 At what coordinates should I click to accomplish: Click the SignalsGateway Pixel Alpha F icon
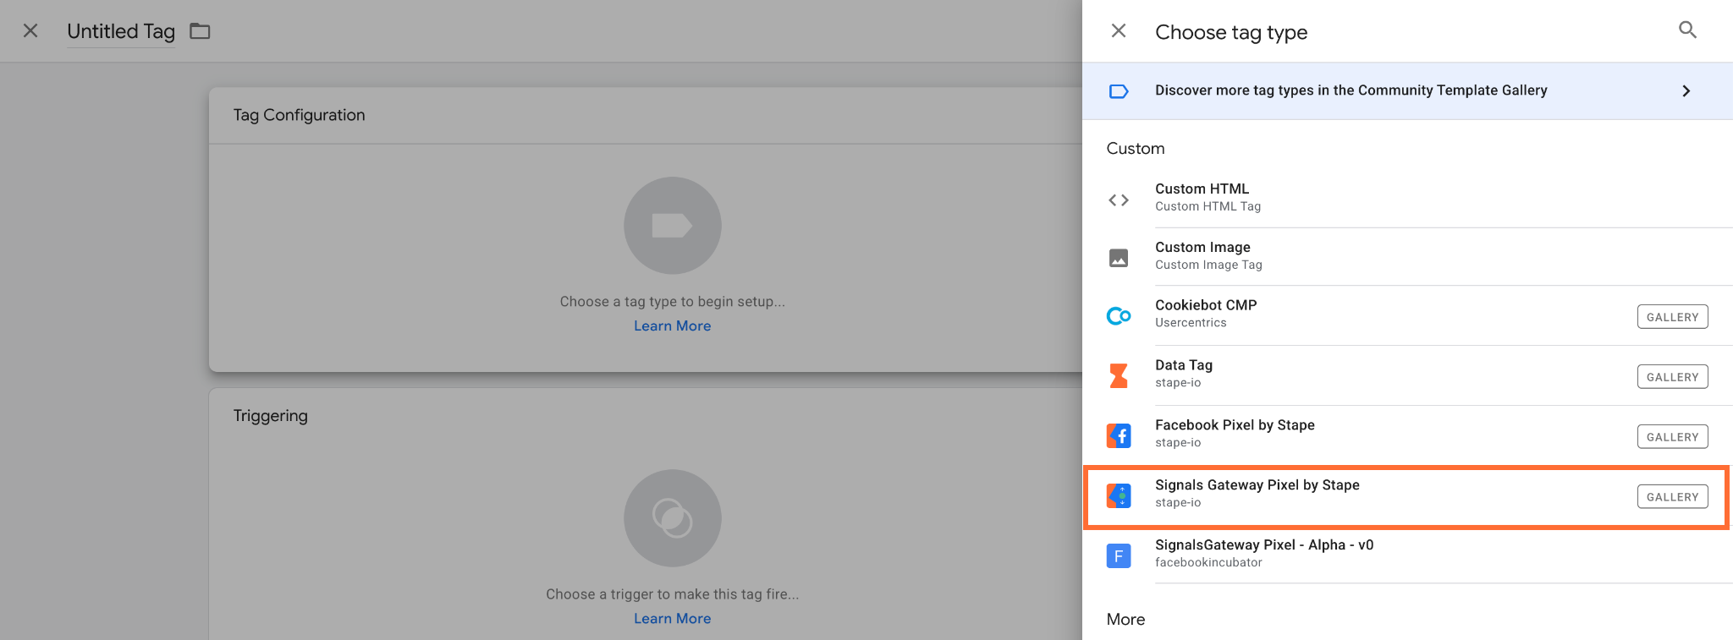(1119, 555)
